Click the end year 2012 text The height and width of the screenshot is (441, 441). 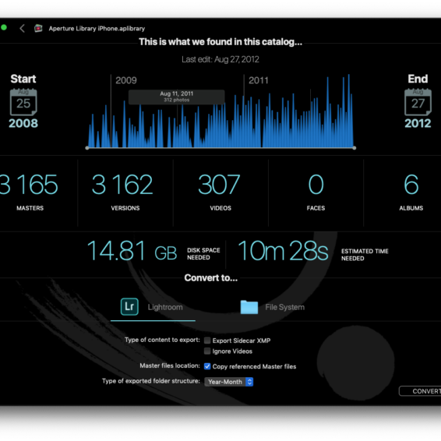tap(418, 123)
